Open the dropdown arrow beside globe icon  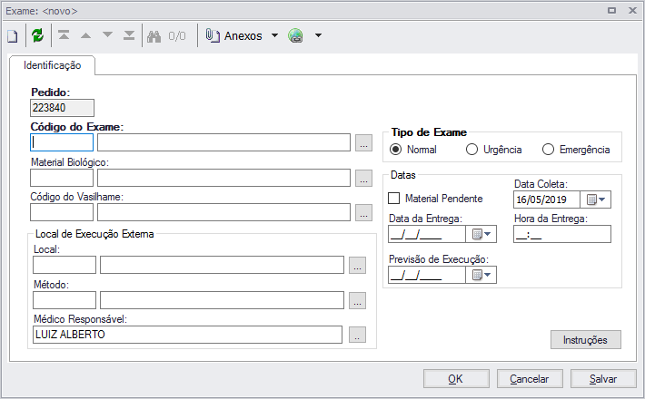click(318, 36)
